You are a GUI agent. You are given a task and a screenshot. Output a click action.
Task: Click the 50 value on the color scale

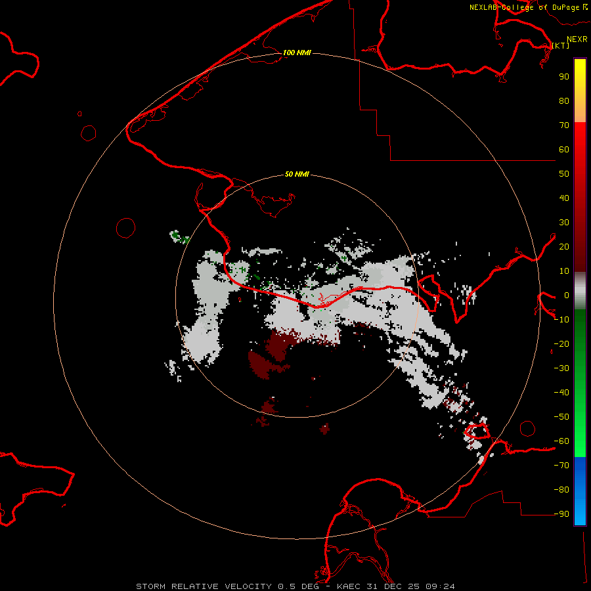(x=564, y=174)
